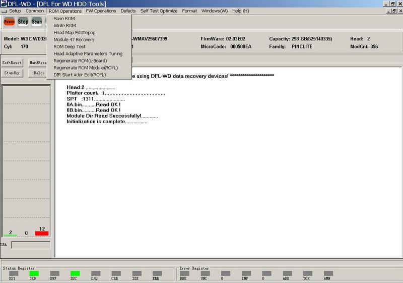
Task: Click the 'Platter count: 1' log line
Action: (x=116, y=93)
